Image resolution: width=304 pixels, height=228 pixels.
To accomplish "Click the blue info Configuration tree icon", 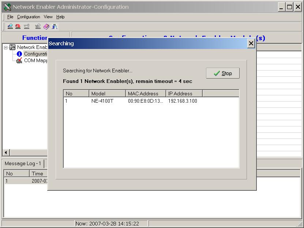I will 19,54.
